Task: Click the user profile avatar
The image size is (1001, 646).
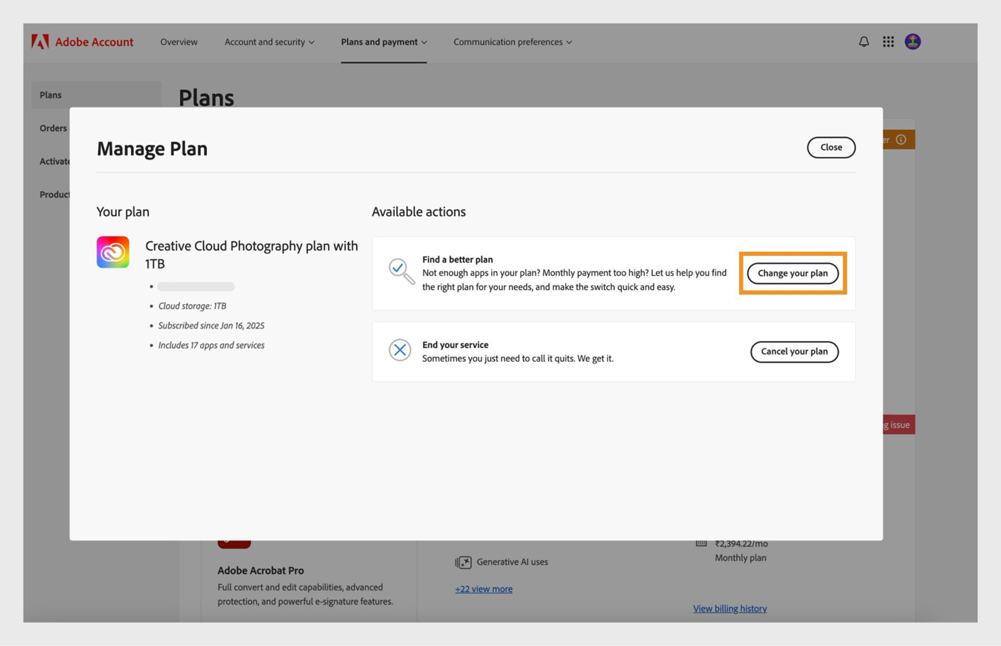Action: coord(912,42)
